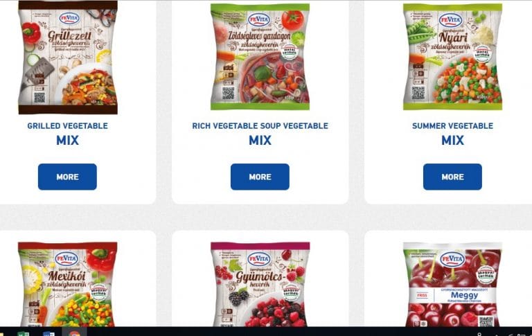Select the Gyümölcskeverék fruit mix image
The width and height of the screenshot is (532, 336).
(x=260, y=285)
